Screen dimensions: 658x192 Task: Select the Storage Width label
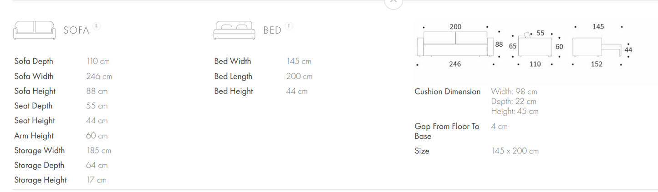39,151
